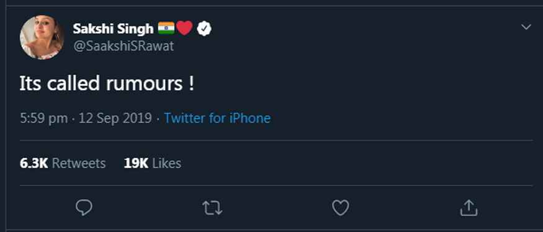Click the tweet text Its called rumours
This screenshot has width=543, height=232.
[107, 84]
